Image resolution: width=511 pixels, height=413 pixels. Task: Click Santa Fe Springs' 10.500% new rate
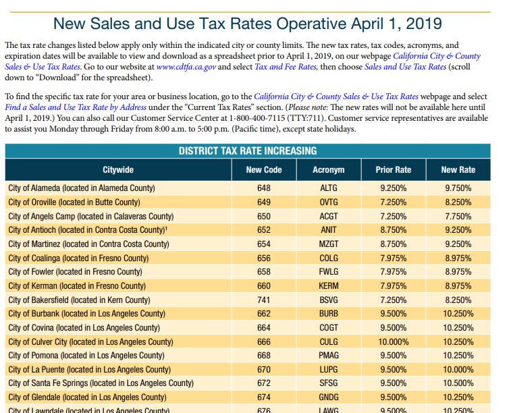[x=458, y=383]
